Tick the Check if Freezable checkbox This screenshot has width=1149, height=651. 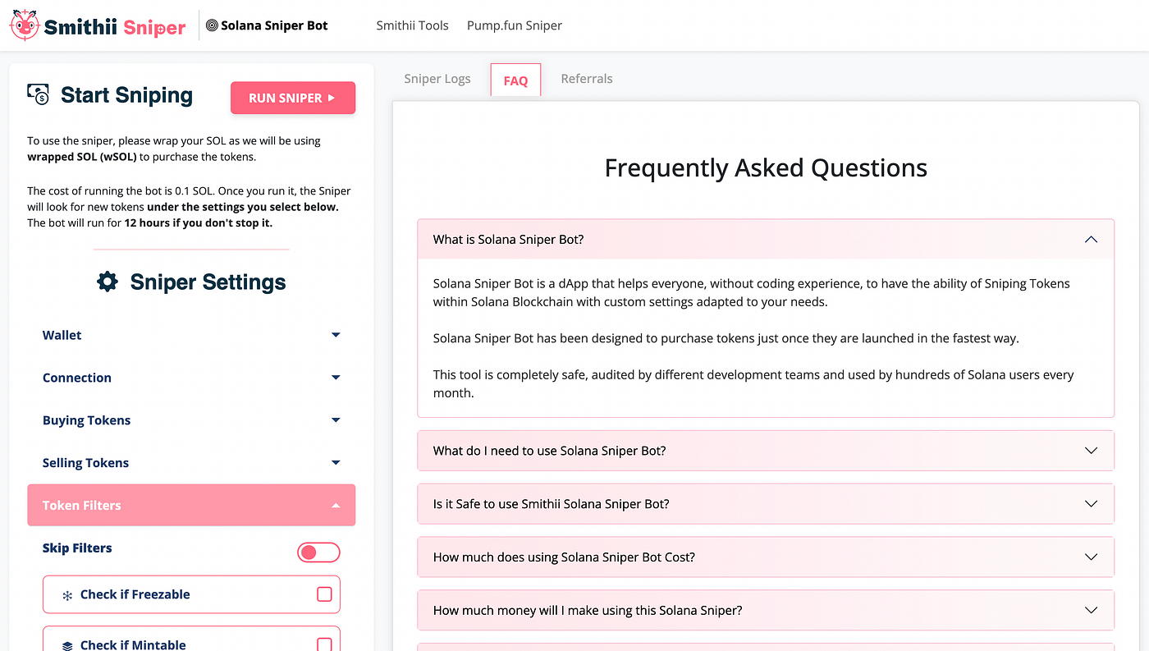[x=324, y=594]
